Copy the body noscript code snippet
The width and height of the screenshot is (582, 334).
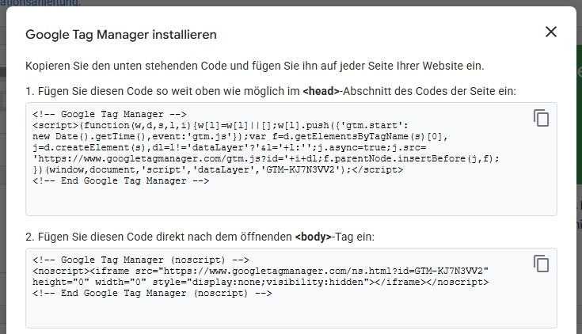click(542, 264)
